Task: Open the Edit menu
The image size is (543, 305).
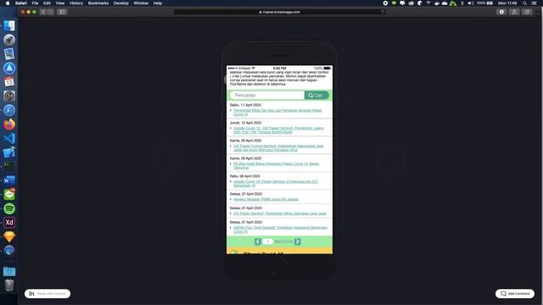Action: pyautogui.click(x=47, y=3)
